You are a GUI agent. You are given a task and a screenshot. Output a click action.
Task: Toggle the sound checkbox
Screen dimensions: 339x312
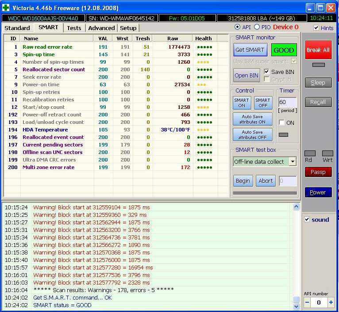(307, 219)
